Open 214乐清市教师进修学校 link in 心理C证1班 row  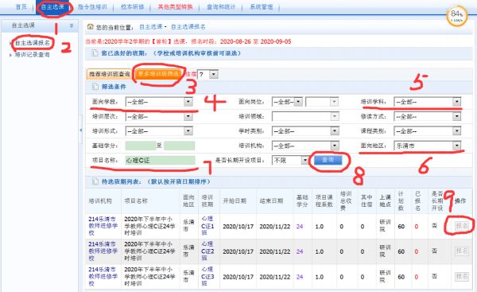tap(103, 226)
